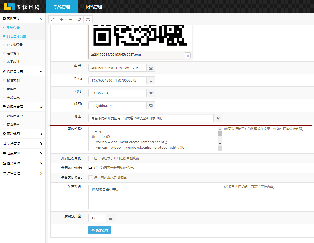This screenshot has height=243, width=314.
Task: Click the gear icon next to 管理首页
Action: point(4,18)
